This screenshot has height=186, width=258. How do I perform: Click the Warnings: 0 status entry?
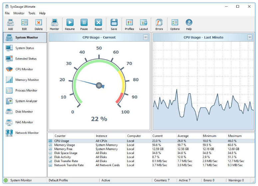[236, 180]
